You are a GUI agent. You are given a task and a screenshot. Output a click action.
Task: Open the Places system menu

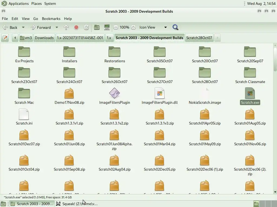[x=37, y=4]
